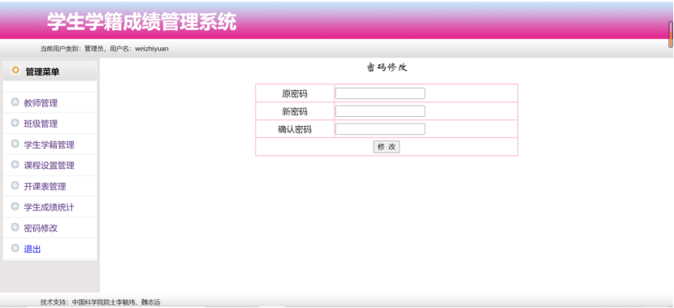The width and height of the screenshot is (674, 308).
Task: Click the 原密码 label cell
Action: [x=295, y=93]
